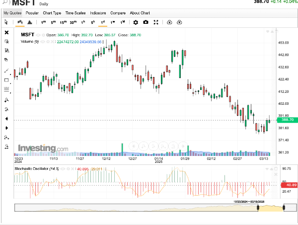Set 1 week timeframe
The image size is (298, 225).
tap(113, 22)
